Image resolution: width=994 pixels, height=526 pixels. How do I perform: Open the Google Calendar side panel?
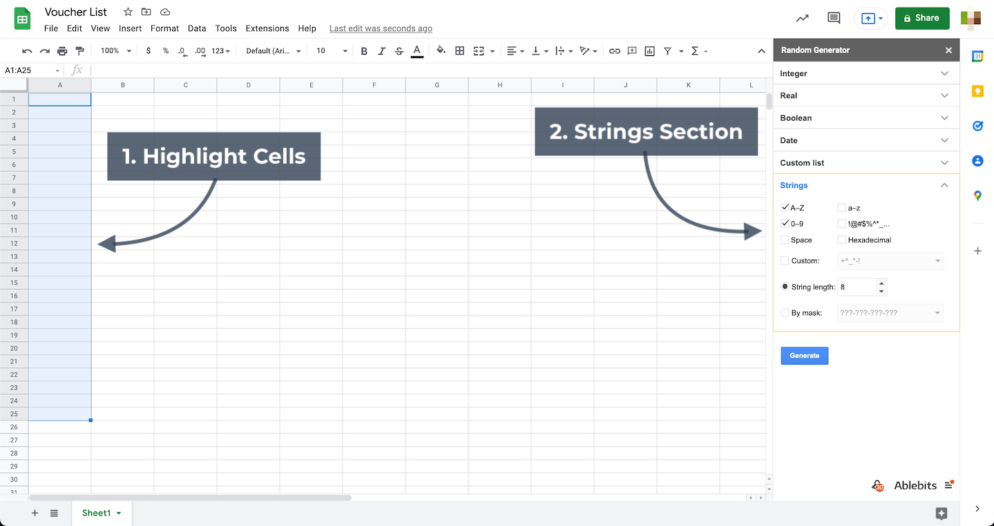977,57
